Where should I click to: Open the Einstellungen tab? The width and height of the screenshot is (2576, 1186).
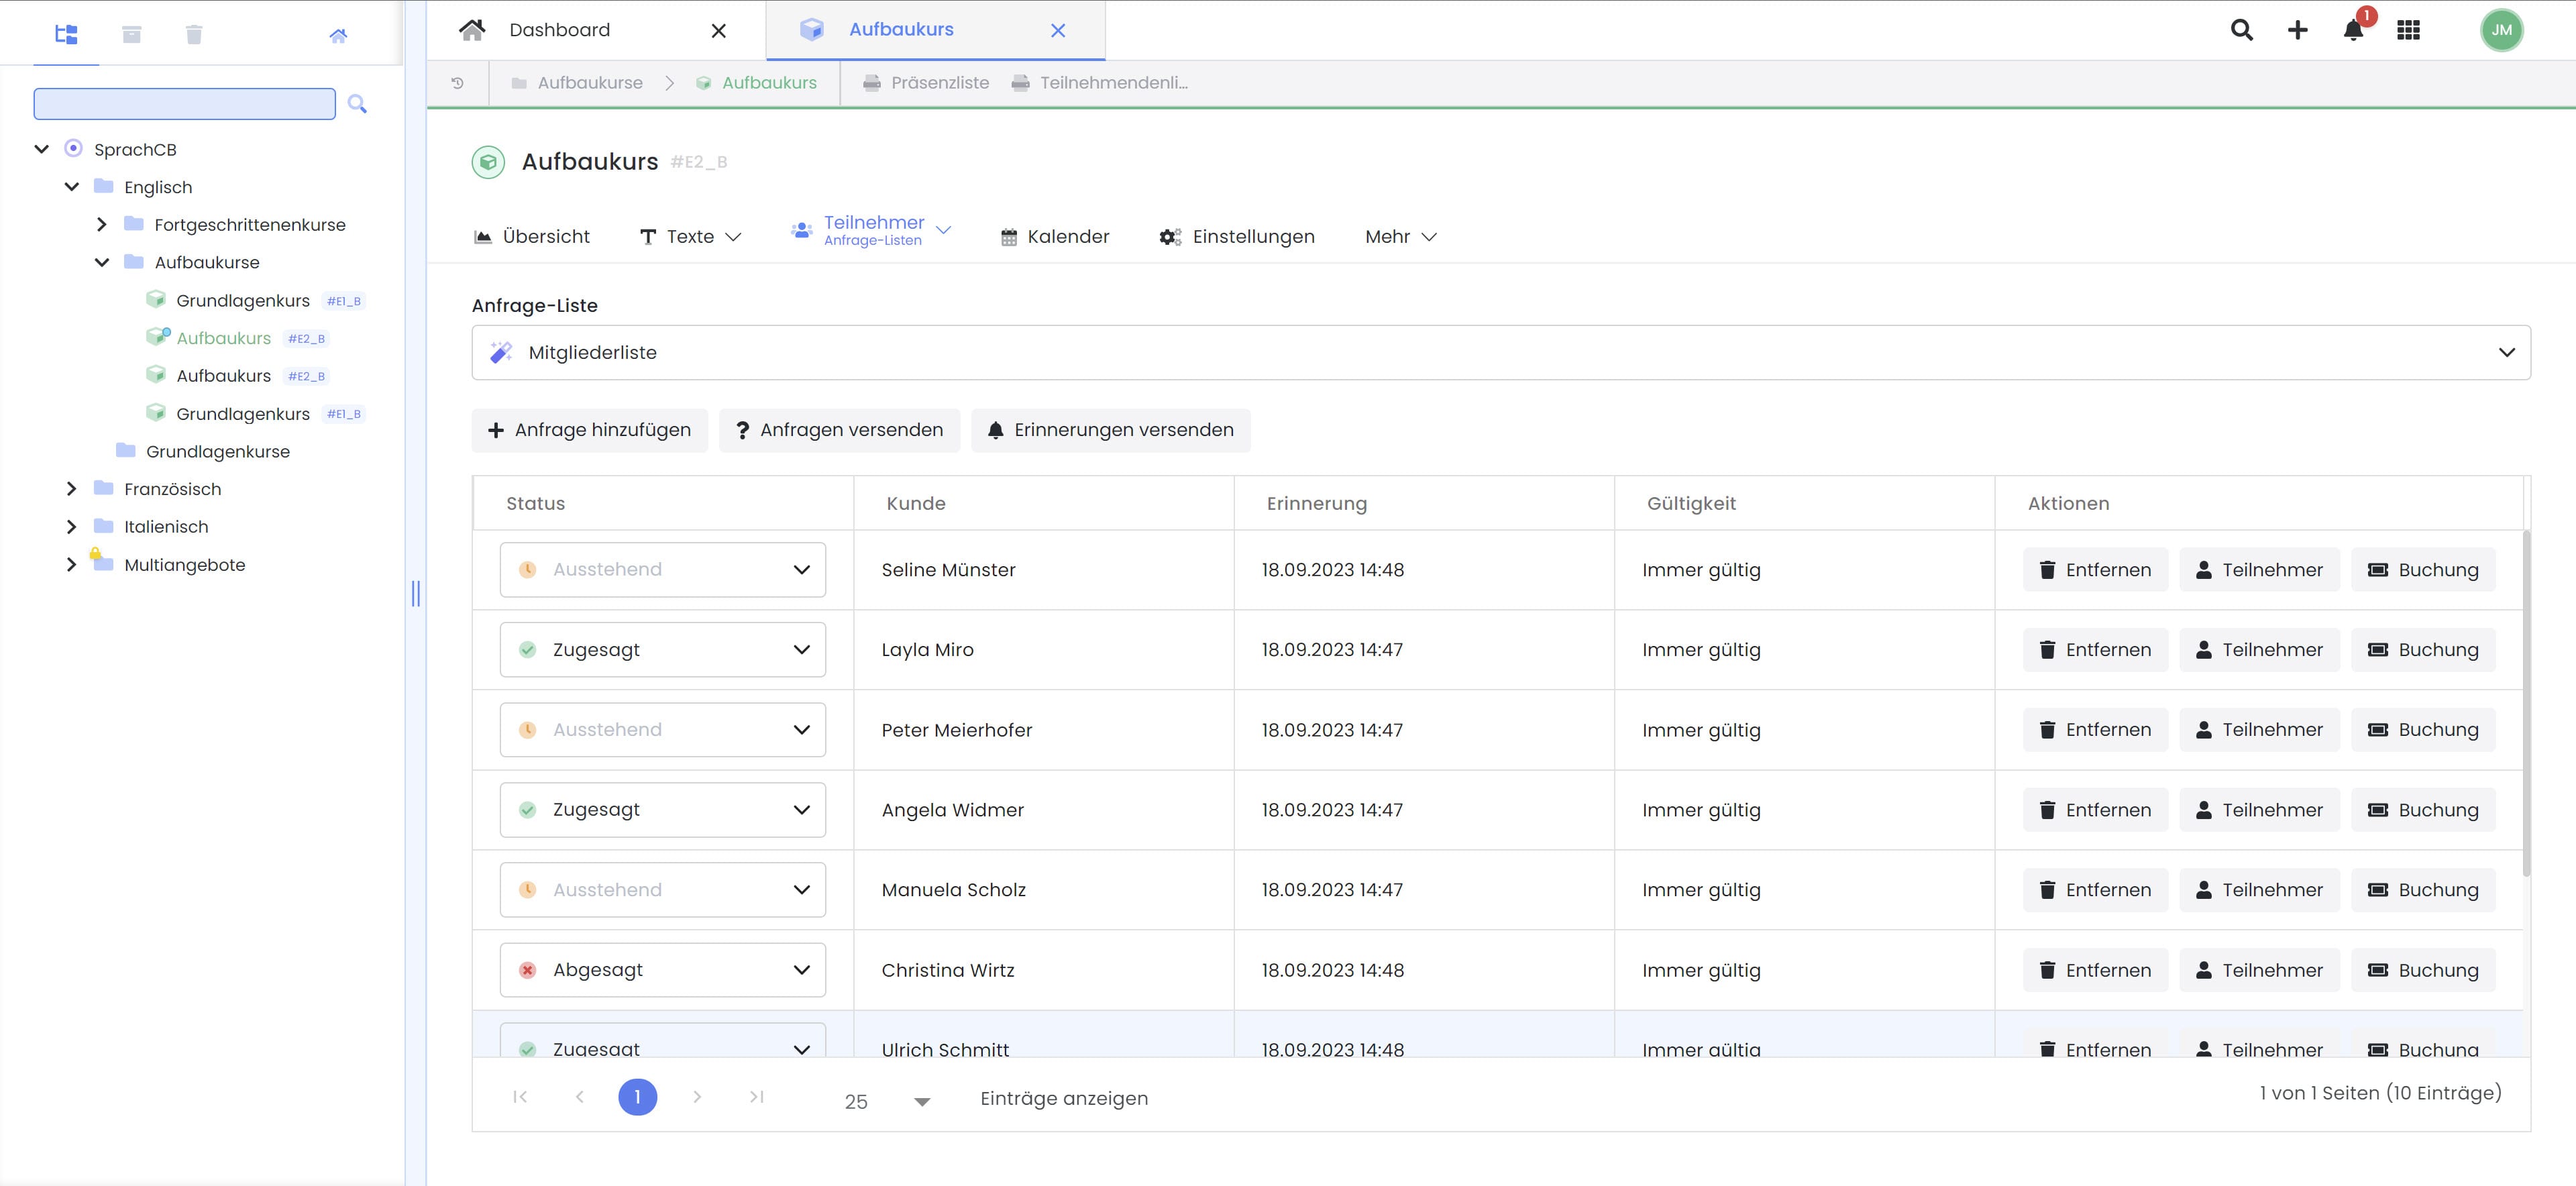1237,237
